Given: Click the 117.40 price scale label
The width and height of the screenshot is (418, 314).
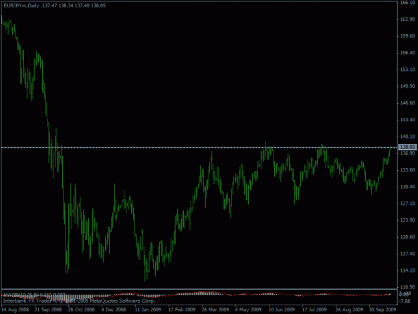Looking at the screenshot, I should pos(407,254).
